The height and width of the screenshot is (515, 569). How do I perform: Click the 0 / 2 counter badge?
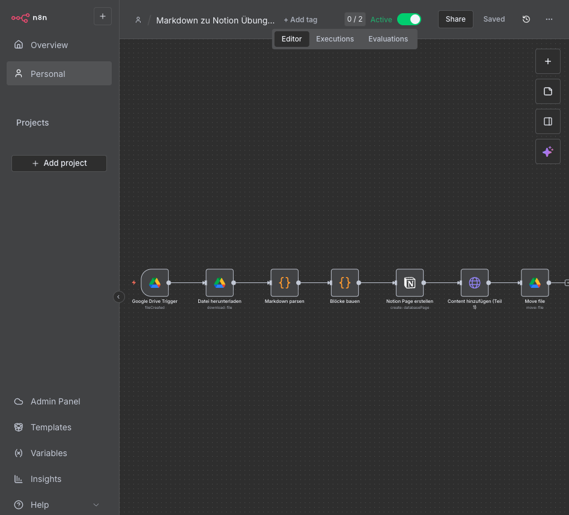pos(354,19)
